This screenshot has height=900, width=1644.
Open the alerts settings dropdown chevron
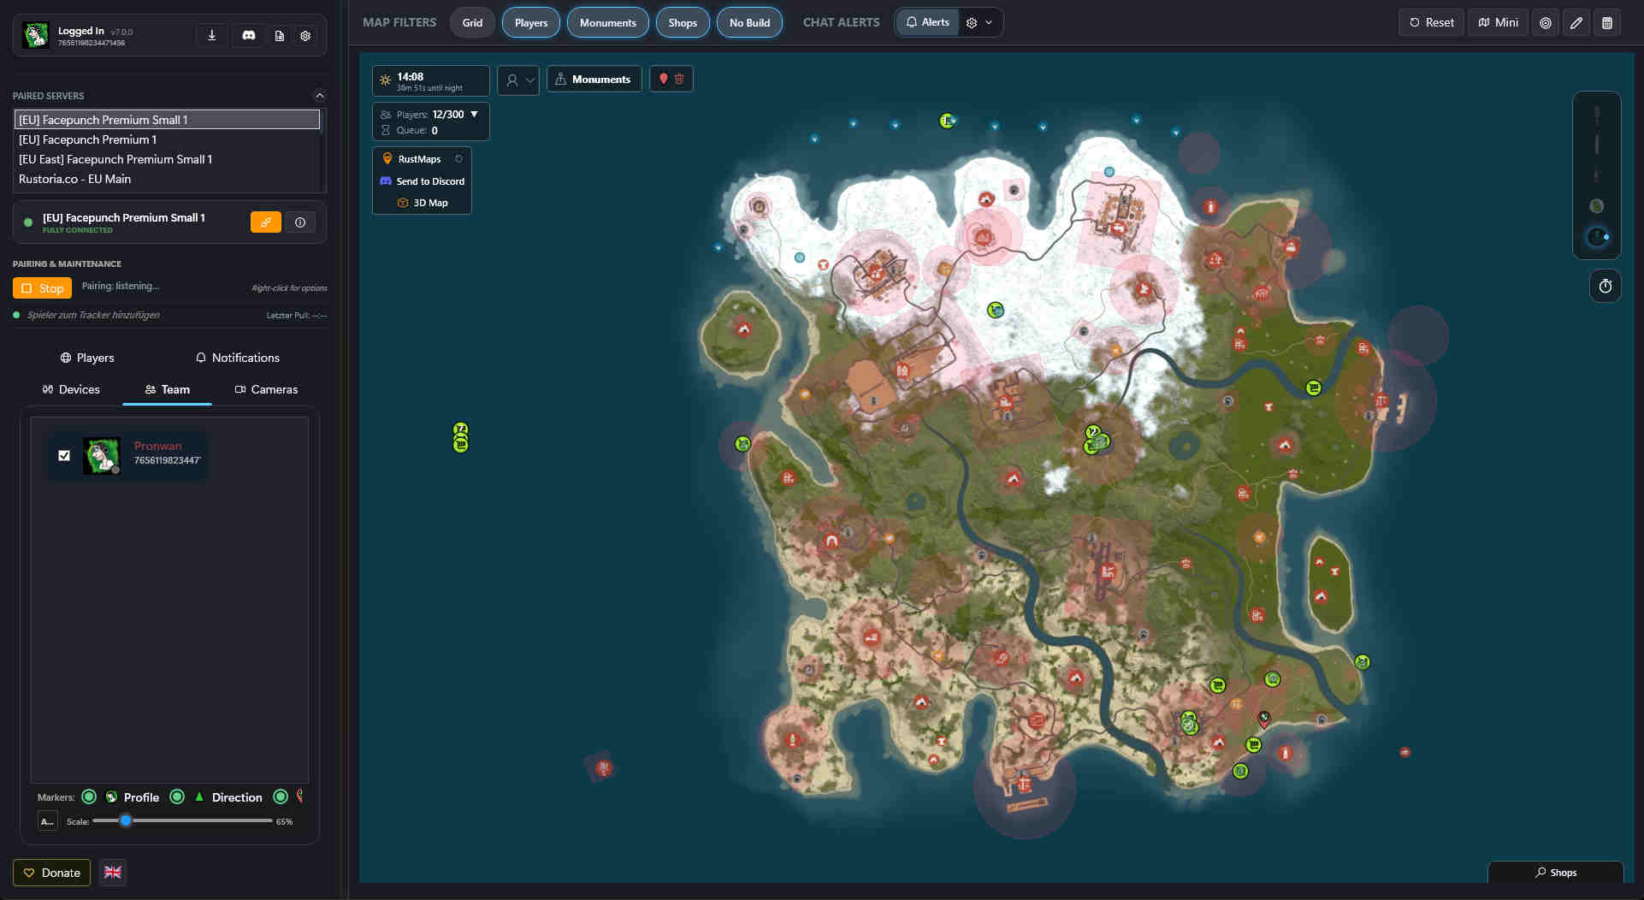(x=989, y=23)
